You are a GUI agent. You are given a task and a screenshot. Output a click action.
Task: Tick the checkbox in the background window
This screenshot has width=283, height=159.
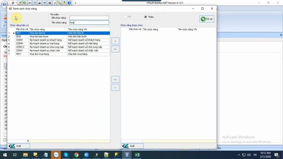tap(5, 140)
